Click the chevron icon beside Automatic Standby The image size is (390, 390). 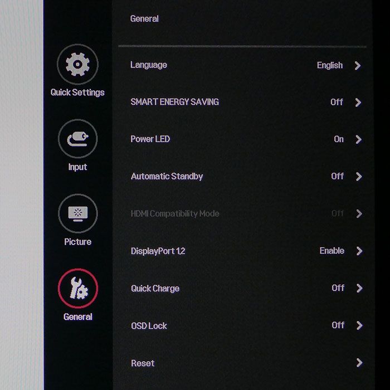pyautogui.click(x=359, y=177)
